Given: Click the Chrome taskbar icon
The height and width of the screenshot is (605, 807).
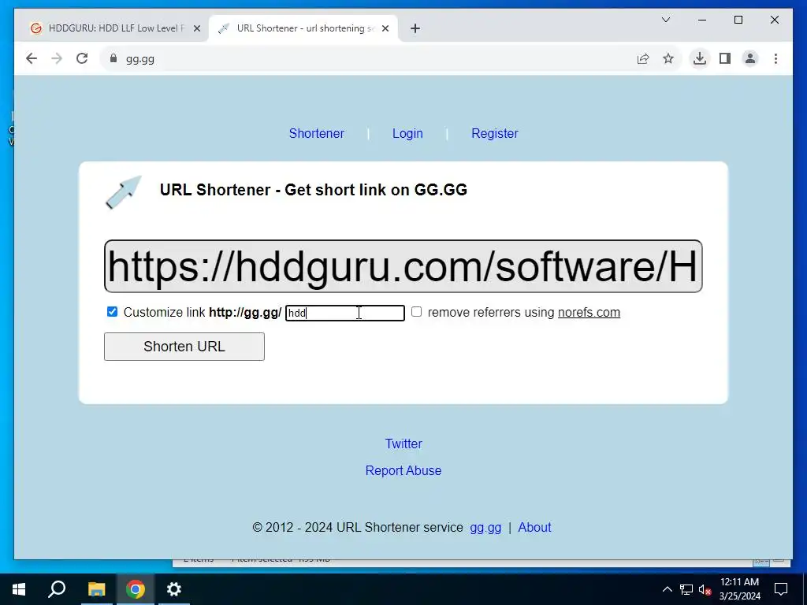Looking at the screenshot, I should (136, 589).
